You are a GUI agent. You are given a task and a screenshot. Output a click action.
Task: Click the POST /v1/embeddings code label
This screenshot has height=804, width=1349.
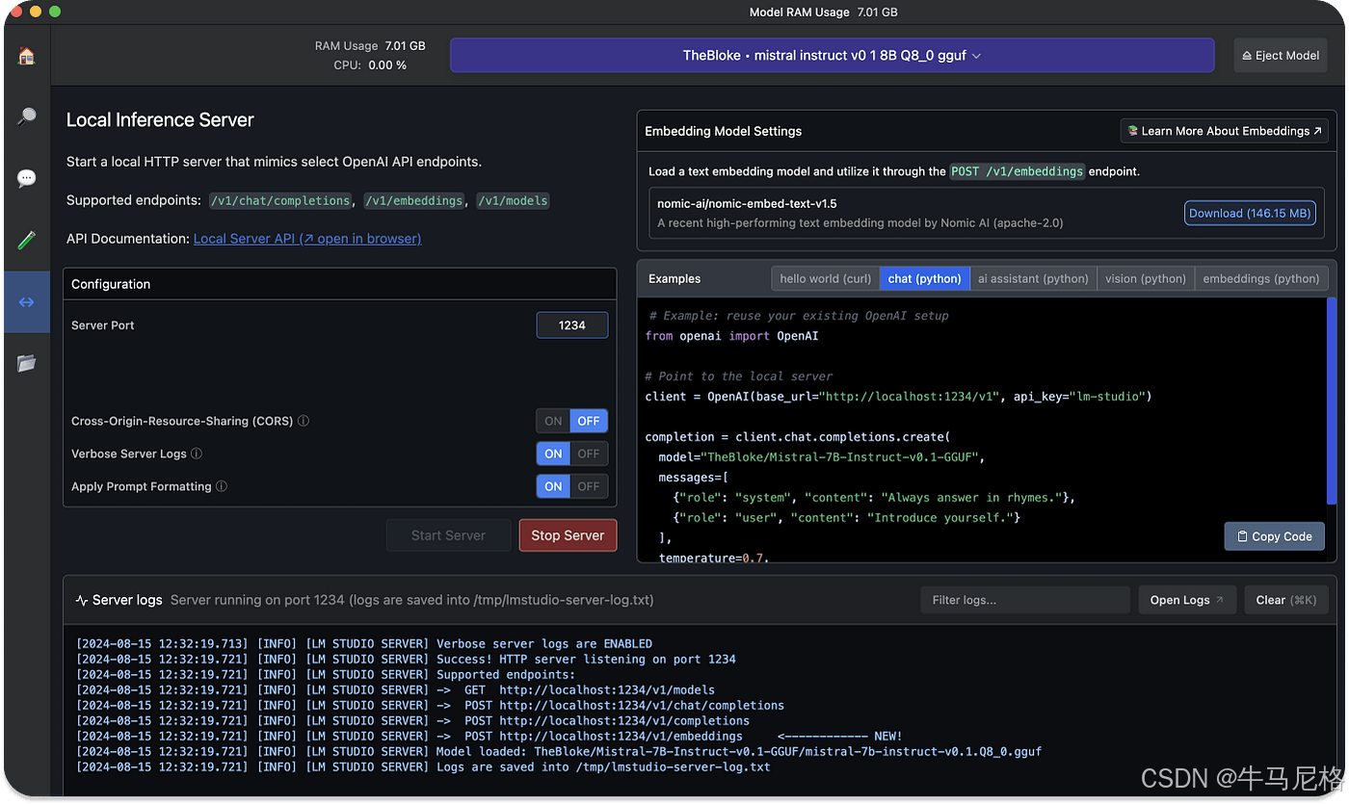point(1018,171)
